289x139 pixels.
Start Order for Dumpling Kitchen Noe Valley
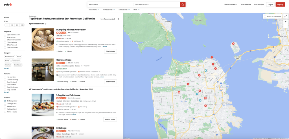pyautogui.click(x=110, y=51)
